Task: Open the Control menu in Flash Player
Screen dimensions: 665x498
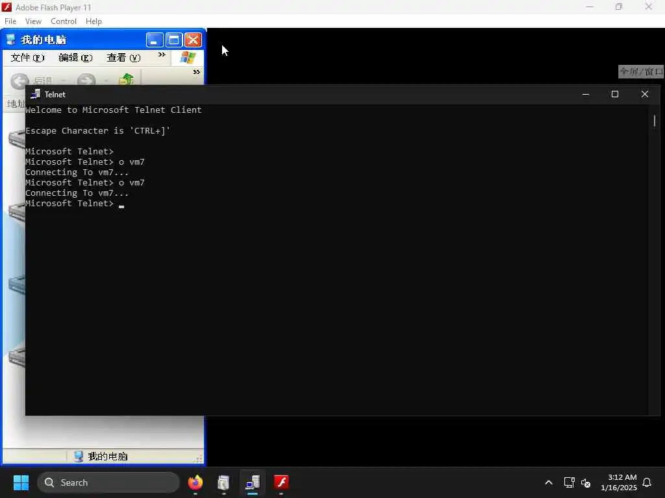Action: click(x=64, y=21)
